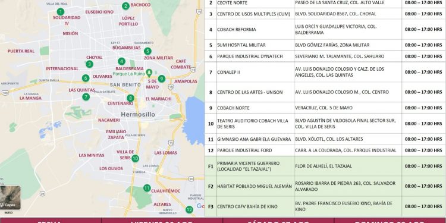Click the MISIÓN map label
This screenshot has height=223, width=446.
pos(70,33)
